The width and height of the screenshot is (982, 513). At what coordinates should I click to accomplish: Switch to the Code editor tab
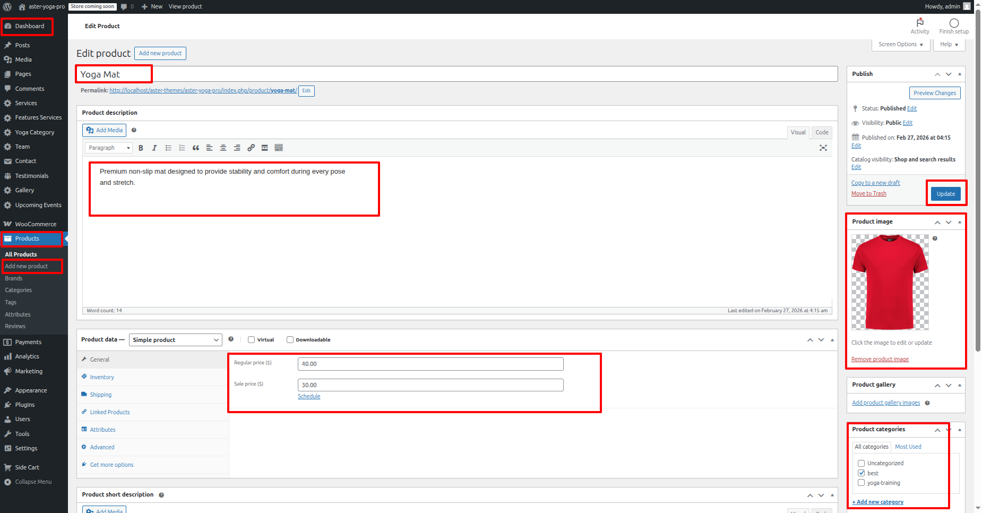tap(822, 133)
